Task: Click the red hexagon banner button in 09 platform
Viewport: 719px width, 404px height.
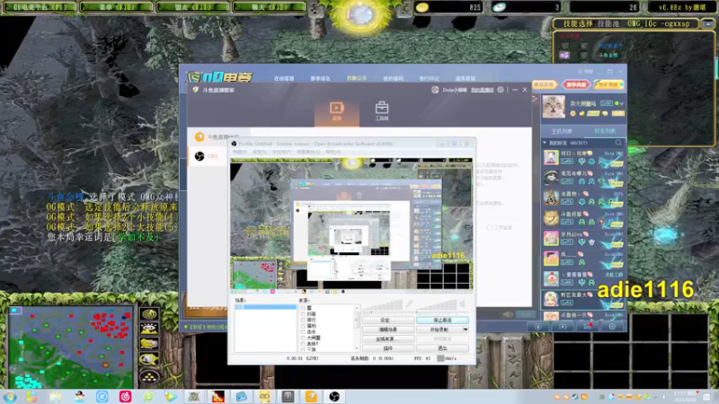Action: [576, 84]
